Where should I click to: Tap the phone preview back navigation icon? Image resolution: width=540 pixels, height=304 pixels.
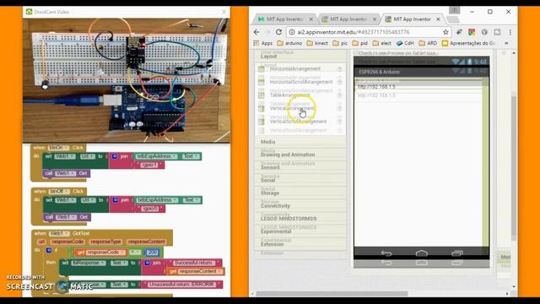pyautogui.click(x=386, y=253)
